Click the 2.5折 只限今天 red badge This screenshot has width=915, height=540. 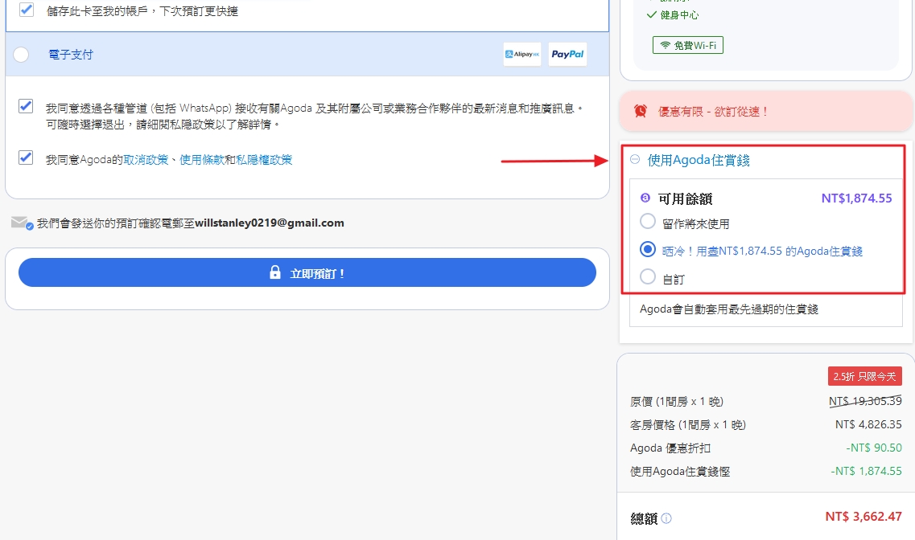click(865, 376)
